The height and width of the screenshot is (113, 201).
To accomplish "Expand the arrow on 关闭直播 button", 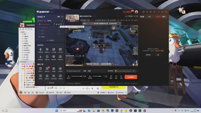I will pyautogui.click(x=135, y=77).
